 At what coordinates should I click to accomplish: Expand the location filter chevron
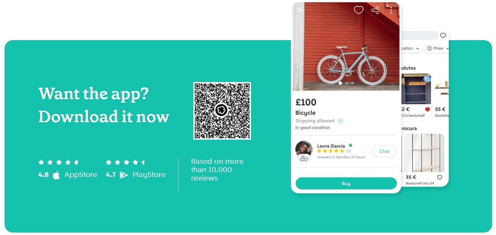(417, 48)
